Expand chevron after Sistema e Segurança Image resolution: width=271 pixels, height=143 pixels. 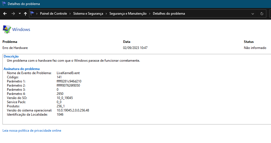106,14
